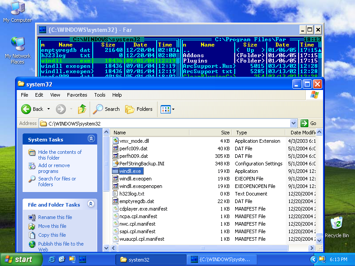Screen dimensions: 355x266
Task: Click Rename this file link
Action: tap(55, 217)
